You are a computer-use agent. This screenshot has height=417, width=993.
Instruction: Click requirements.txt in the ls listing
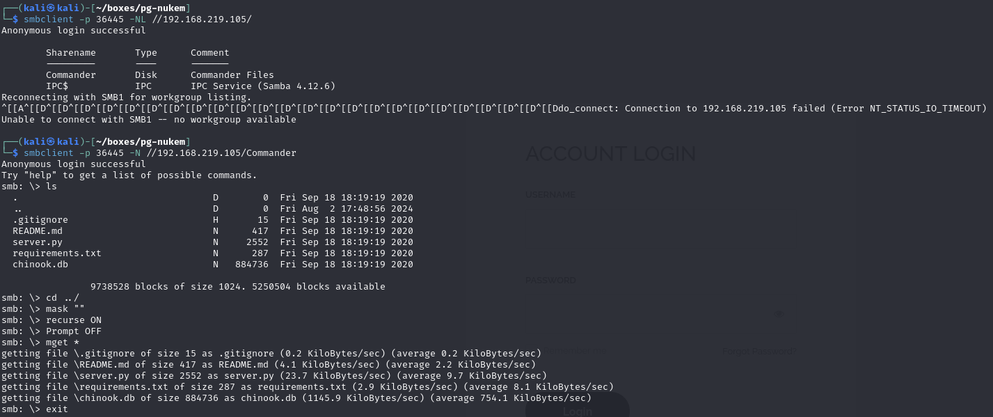[57, 253]
